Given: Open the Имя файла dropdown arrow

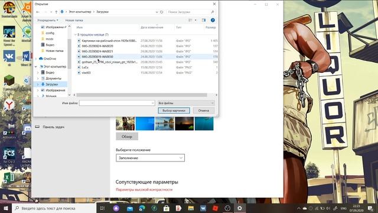Looking at the screenshot, I should click(153, 103).
